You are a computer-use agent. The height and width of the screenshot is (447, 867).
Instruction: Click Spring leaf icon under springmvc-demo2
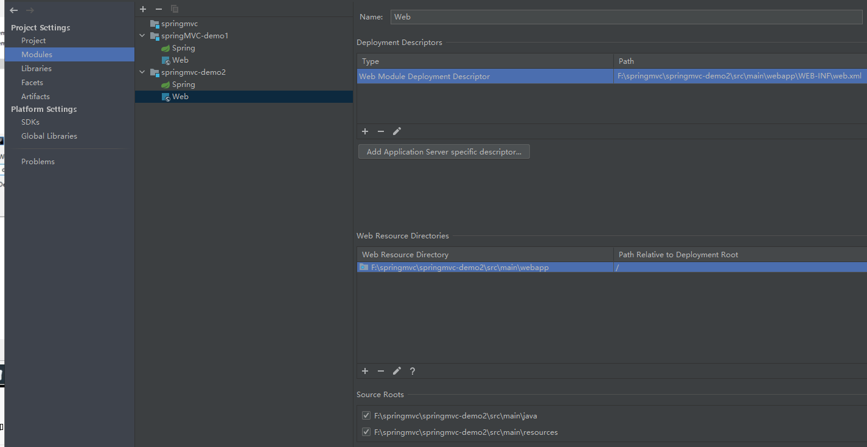click(x=165, y=85)
